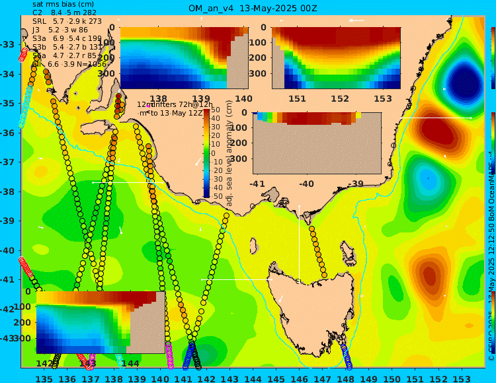496x383 pixels.
Task: Click the S6a 4.7 2.7 r 85 row
Action: coord(65,56)
